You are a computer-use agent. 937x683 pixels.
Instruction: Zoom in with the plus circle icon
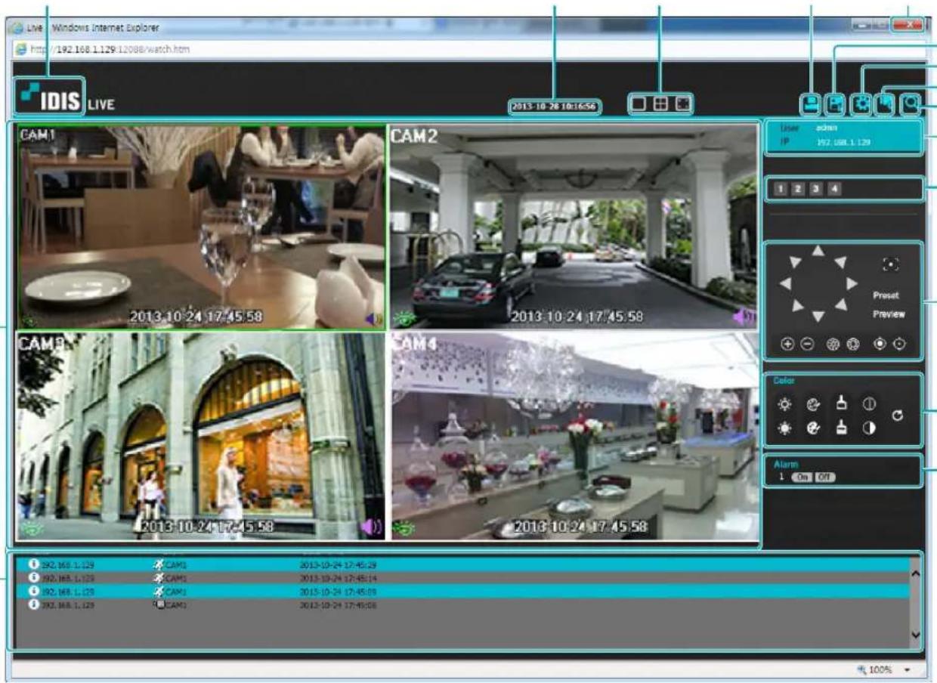point(787,344)
